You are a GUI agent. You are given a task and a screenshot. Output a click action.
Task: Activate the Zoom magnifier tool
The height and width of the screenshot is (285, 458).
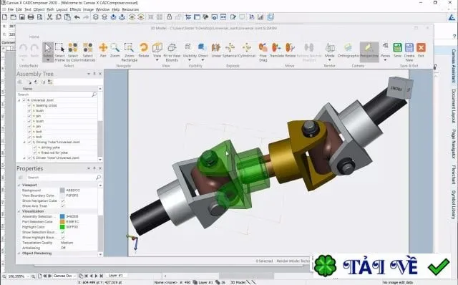pos(114,50)
